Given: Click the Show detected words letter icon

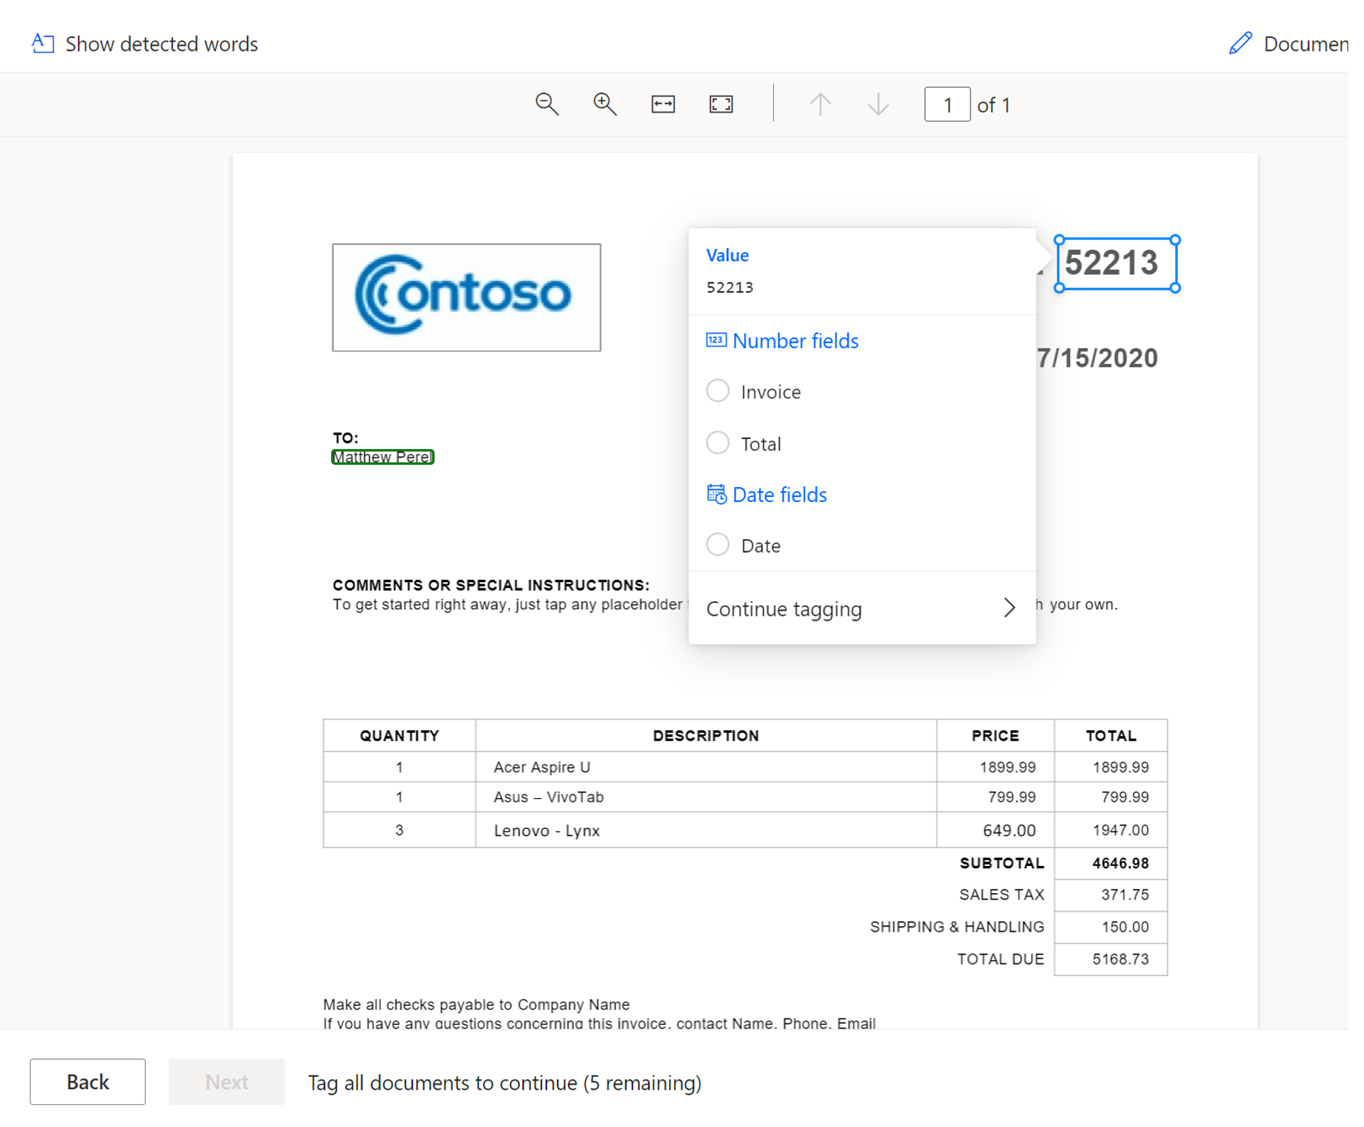Looking at the screenshot, I should pos(42,44).
